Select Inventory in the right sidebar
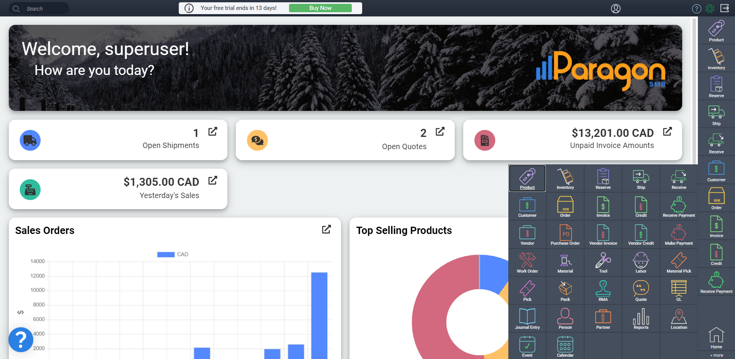The height and width of the screenshot is (359, 735). 716,59
